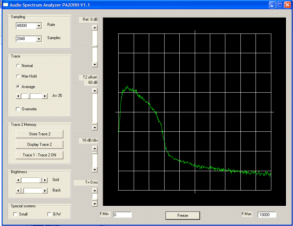
Task: Click down arrow of Ref dB scrollbar
Action: tap(95, 65)
